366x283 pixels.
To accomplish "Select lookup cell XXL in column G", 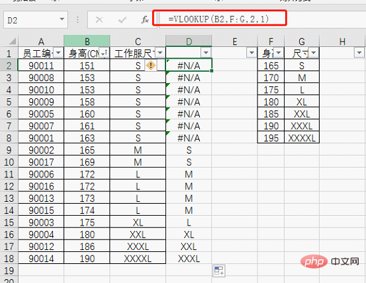I will (x=302, y=114).
